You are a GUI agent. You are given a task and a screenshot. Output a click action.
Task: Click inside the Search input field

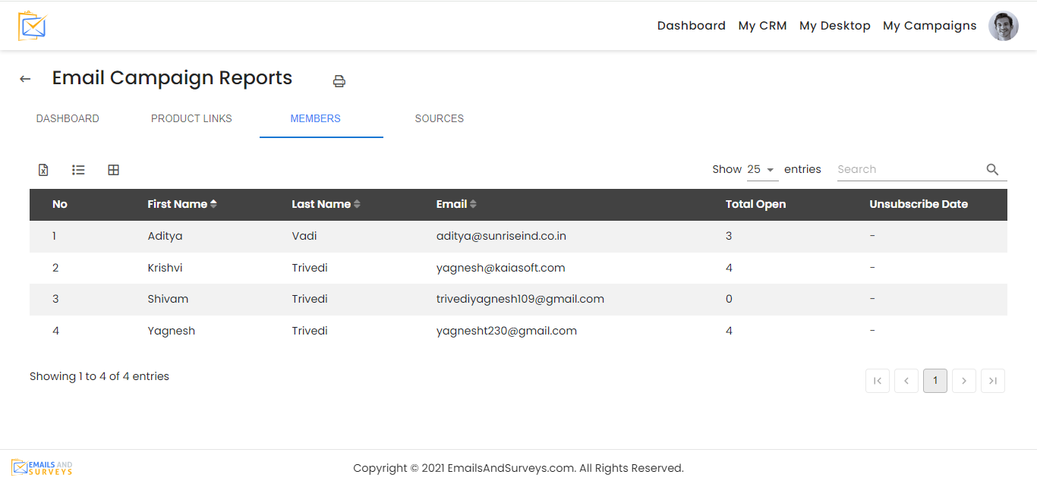coord(907,170)
